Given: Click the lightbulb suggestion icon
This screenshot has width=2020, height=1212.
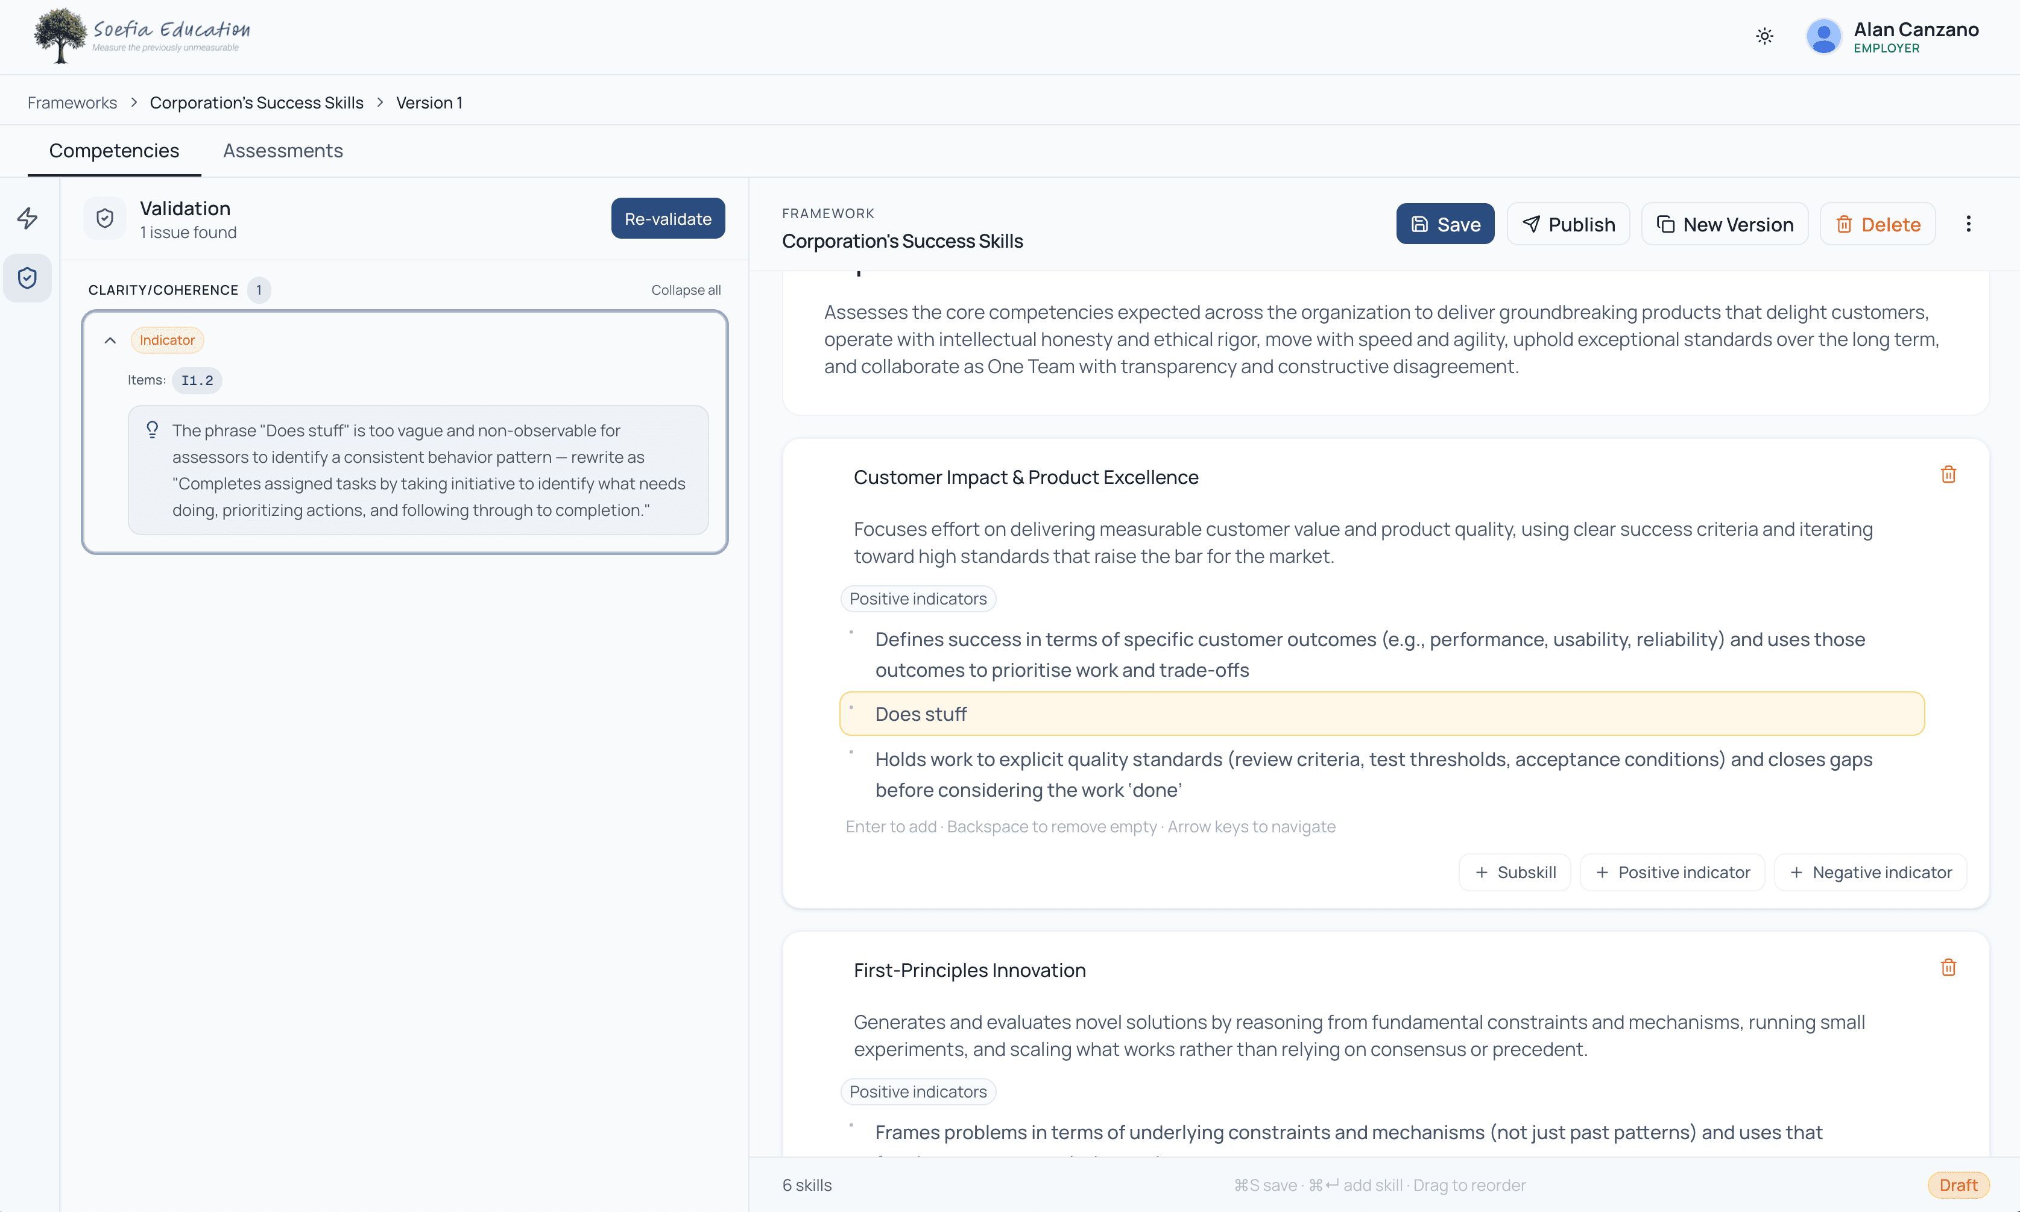Looking at the screenshot, I should pyautogui.click(x=152, y=430).
